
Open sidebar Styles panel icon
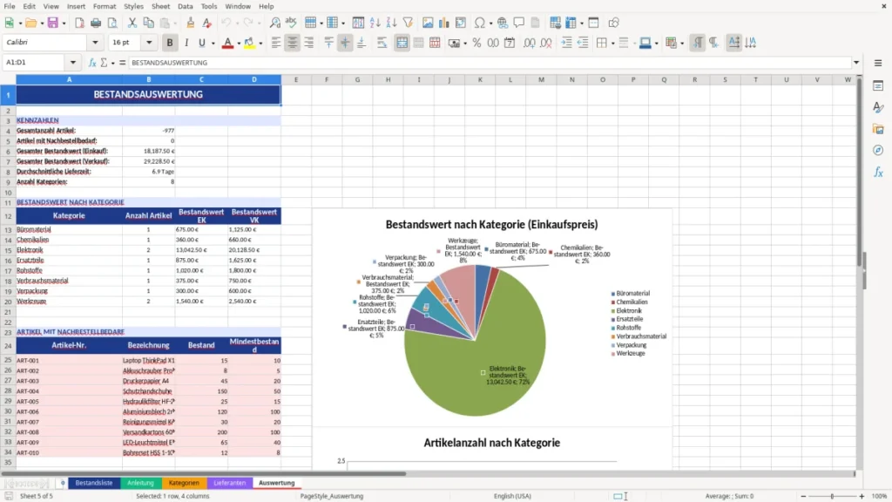click(x=878, y=107)
